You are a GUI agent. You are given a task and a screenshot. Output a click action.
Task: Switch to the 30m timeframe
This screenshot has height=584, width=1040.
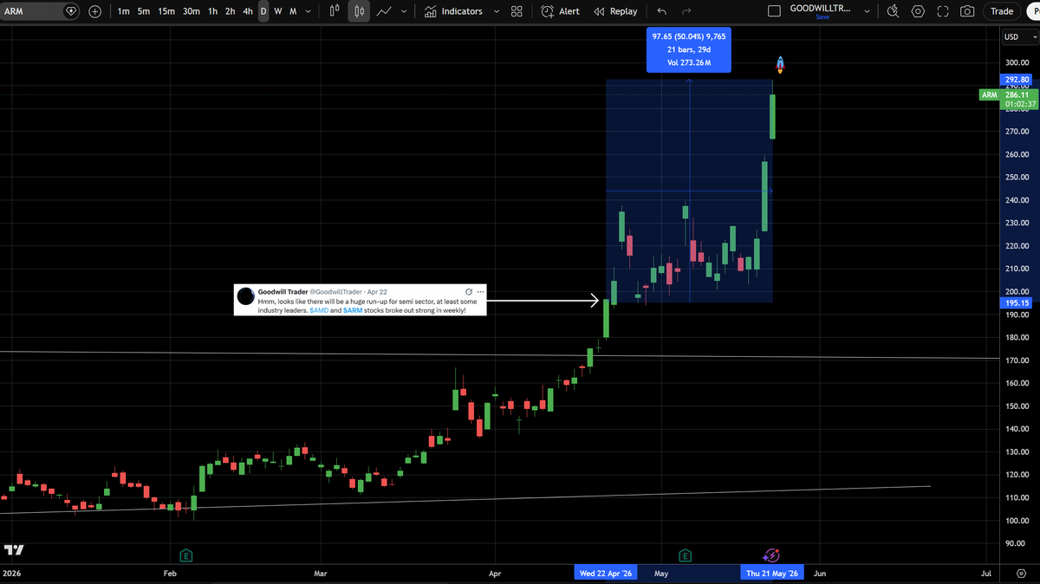click(x=192, y=11)
